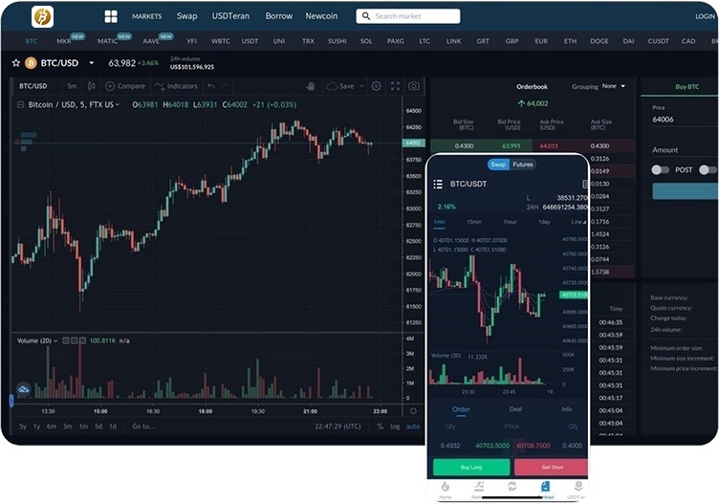The width and height of the screenshot is (719, 504).
Task: Switch to the phone's Deal tab
Action: (515, 409)
